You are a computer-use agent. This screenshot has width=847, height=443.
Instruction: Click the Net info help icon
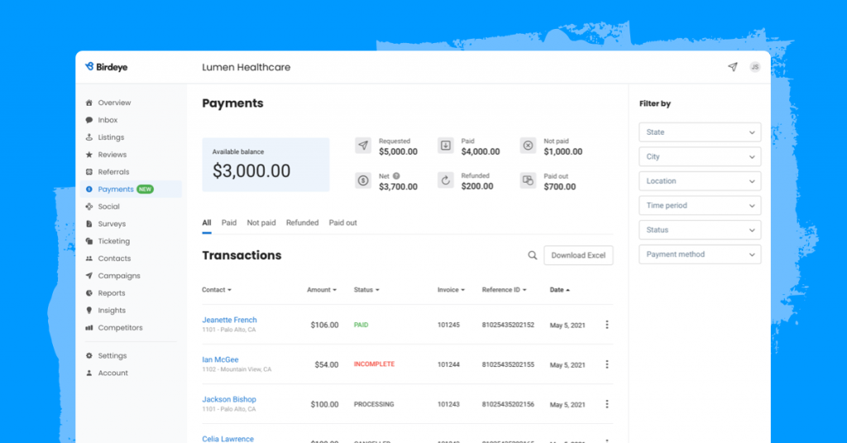[x=396, y=176]
